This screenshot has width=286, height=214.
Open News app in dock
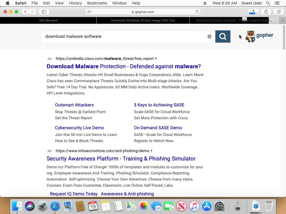coord(182,206)
